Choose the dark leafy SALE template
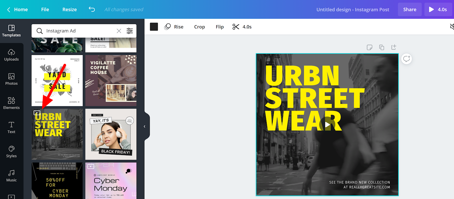This screenshot has width=454, height=199. pyautogui.click(x=57, y=45)
